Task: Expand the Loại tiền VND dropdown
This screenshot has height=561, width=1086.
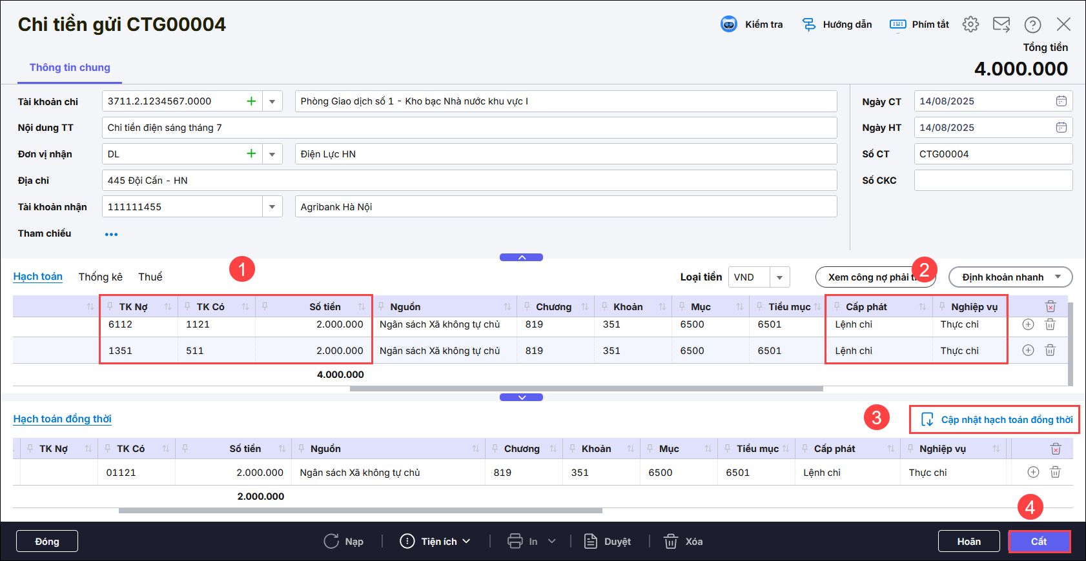Action: (779, 277)
